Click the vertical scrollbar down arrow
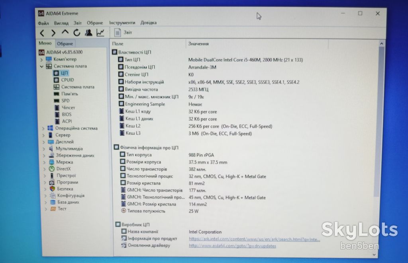The width and height of the screenshot is (408, 263). click(x=374, y=254)
